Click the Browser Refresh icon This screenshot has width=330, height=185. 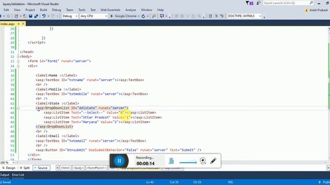[143, 16]
